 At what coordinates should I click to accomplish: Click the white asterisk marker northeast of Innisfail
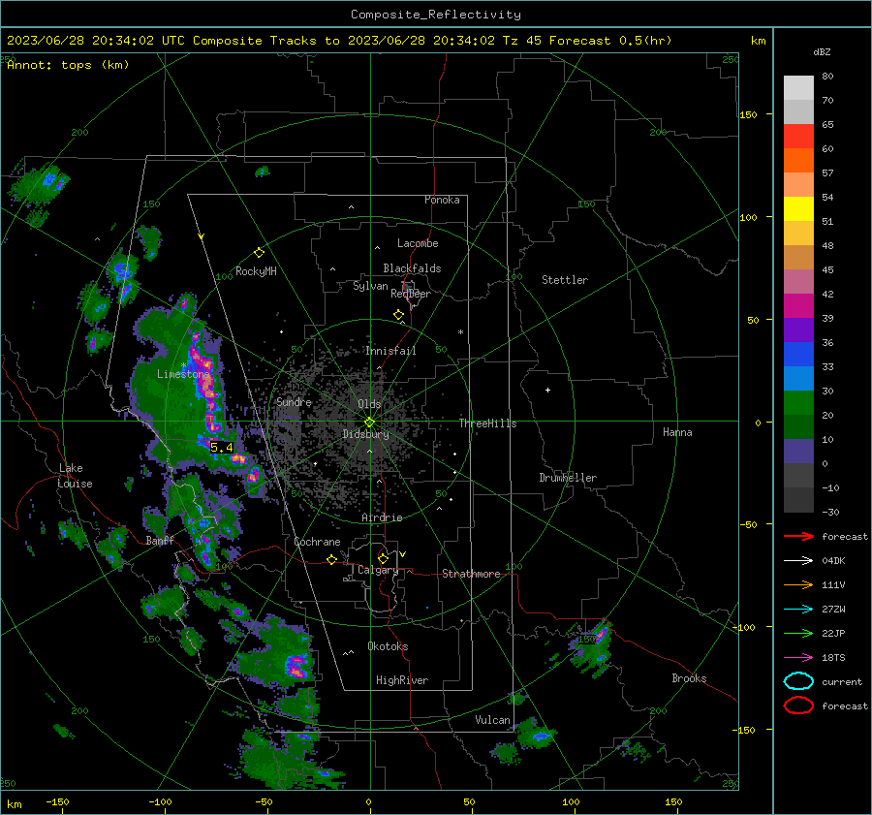(460, 332)
